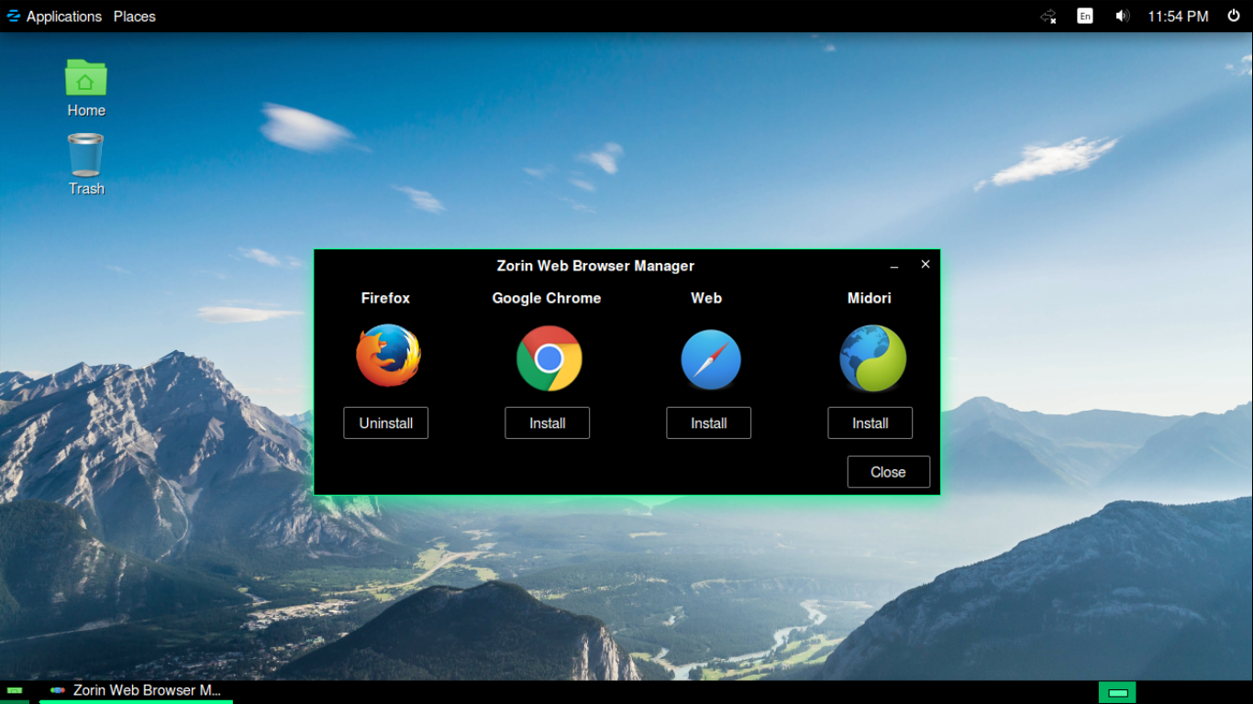The height and width of the screenshot is (704, 1253).
Task: Click the "Firefox" label text
Action: coord(385,298)
